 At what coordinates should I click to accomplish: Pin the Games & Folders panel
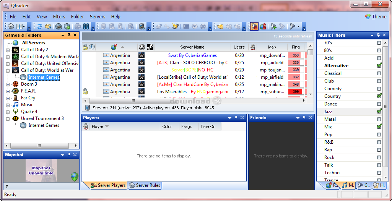coord(69,35)
